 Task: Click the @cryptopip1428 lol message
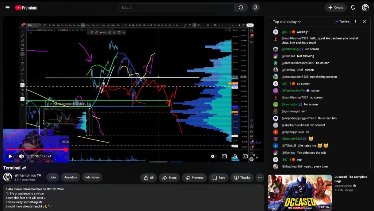(319, 132)
